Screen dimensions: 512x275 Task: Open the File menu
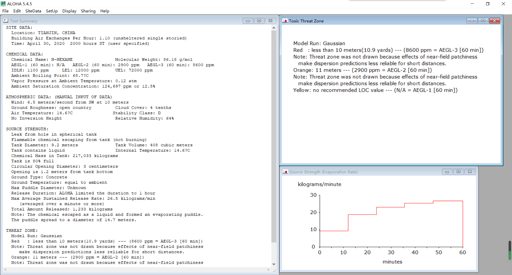click(x=5, y=11)
